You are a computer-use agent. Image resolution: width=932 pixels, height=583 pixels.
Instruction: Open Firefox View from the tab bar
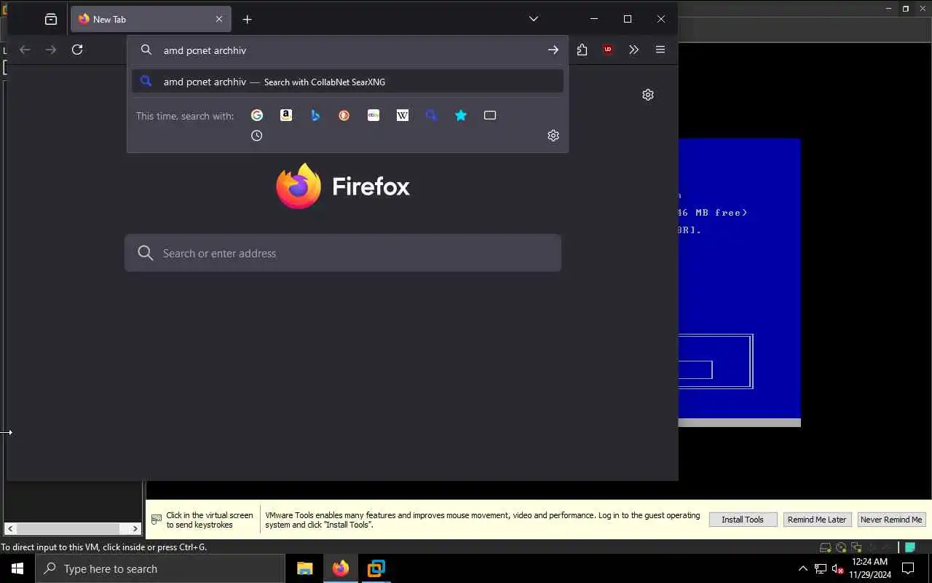pos(50,20)
